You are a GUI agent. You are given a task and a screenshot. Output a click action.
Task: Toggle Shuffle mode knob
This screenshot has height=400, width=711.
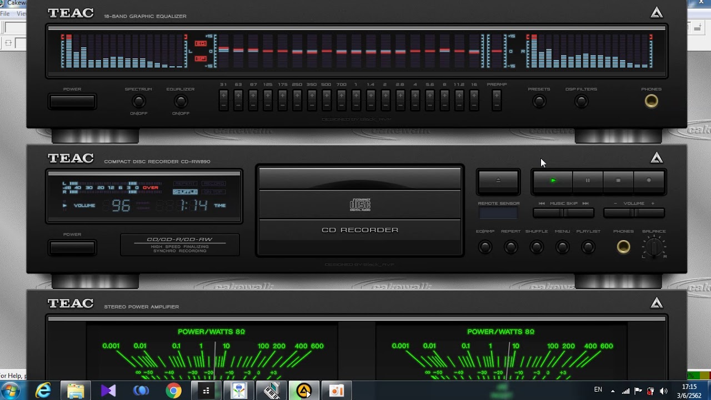pos(536,247)
